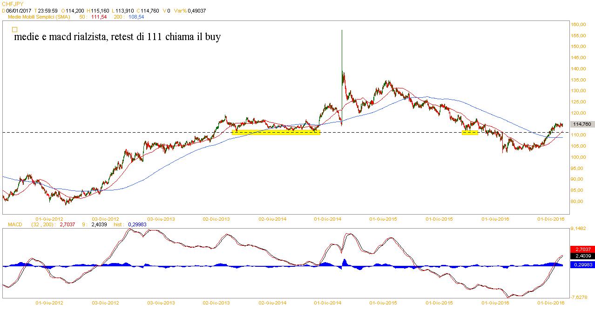Click the blue histogram value tag 0,29983
The height and width of the screenshot is (311, 595).
(x=582, y=264)
